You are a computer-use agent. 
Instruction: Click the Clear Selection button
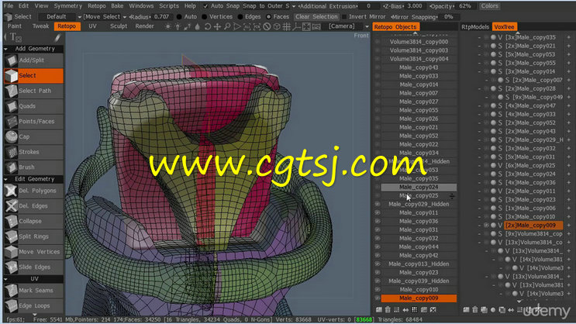pos(316,17)
